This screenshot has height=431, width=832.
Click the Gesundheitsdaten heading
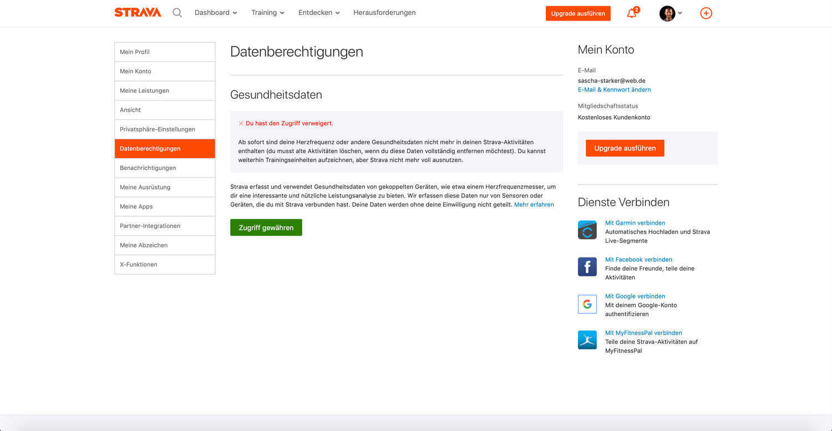[x=276, y=95]
